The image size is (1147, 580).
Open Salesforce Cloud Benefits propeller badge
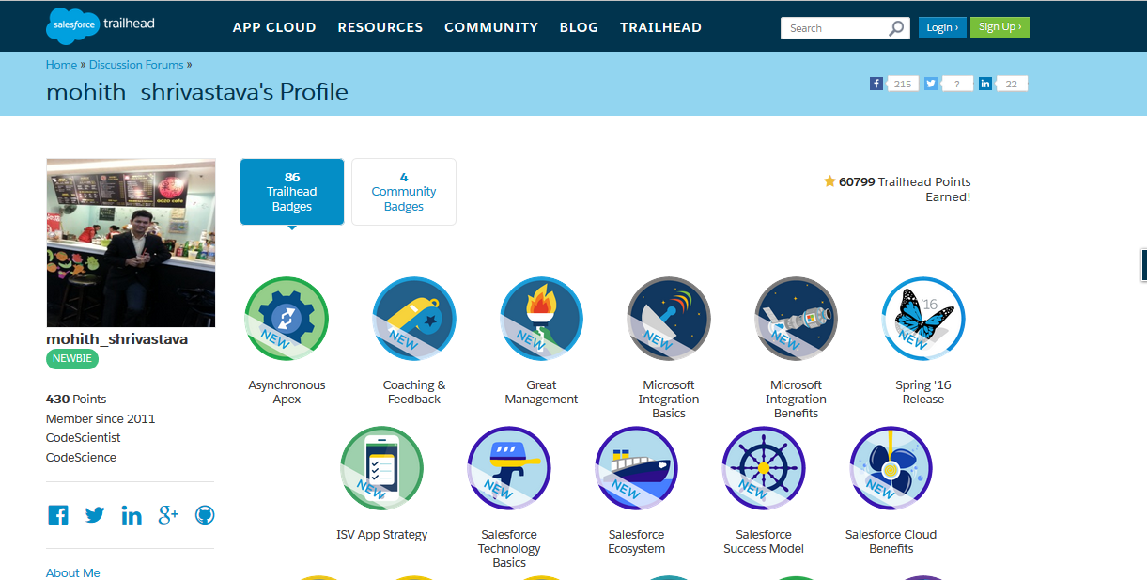pyautogui.click(x=891, y=468)
